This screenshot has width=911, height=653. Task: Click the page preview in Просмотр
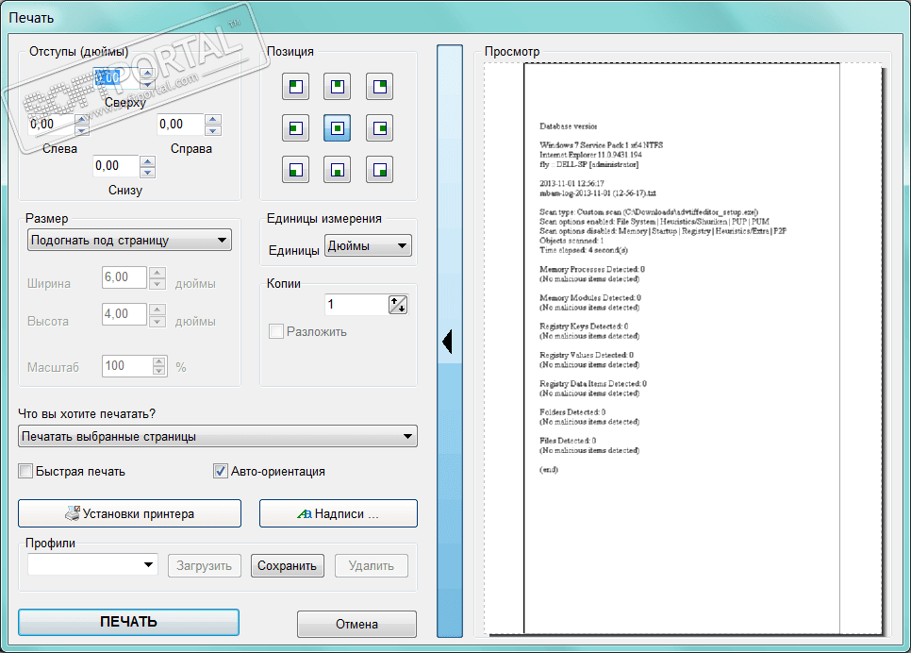pyautogui.click(x=682, y=348)
